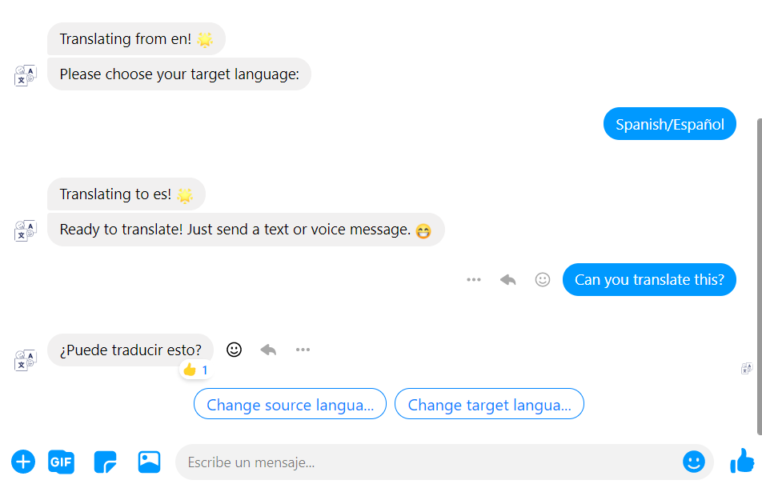View thumbs-up reaction count badge
The height and width of the screenshot is (484, 762).
[195, 370]
